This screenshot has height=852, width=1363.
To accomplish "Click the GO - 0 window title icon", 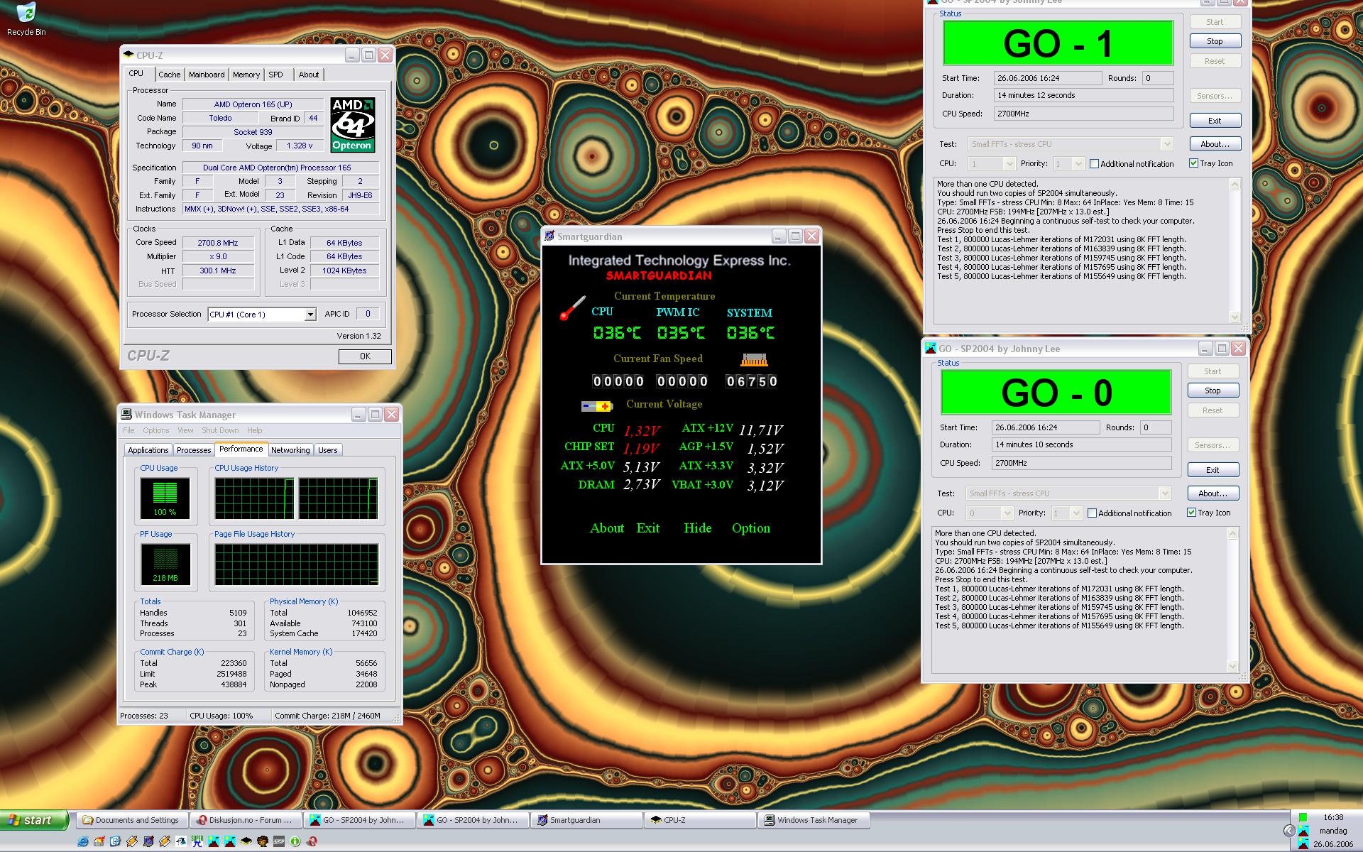I will [x=931, y=349].
